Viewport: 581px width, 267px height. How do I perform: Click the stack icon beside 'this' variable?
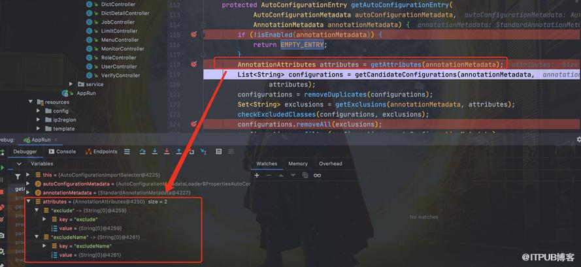click(38, 175)
